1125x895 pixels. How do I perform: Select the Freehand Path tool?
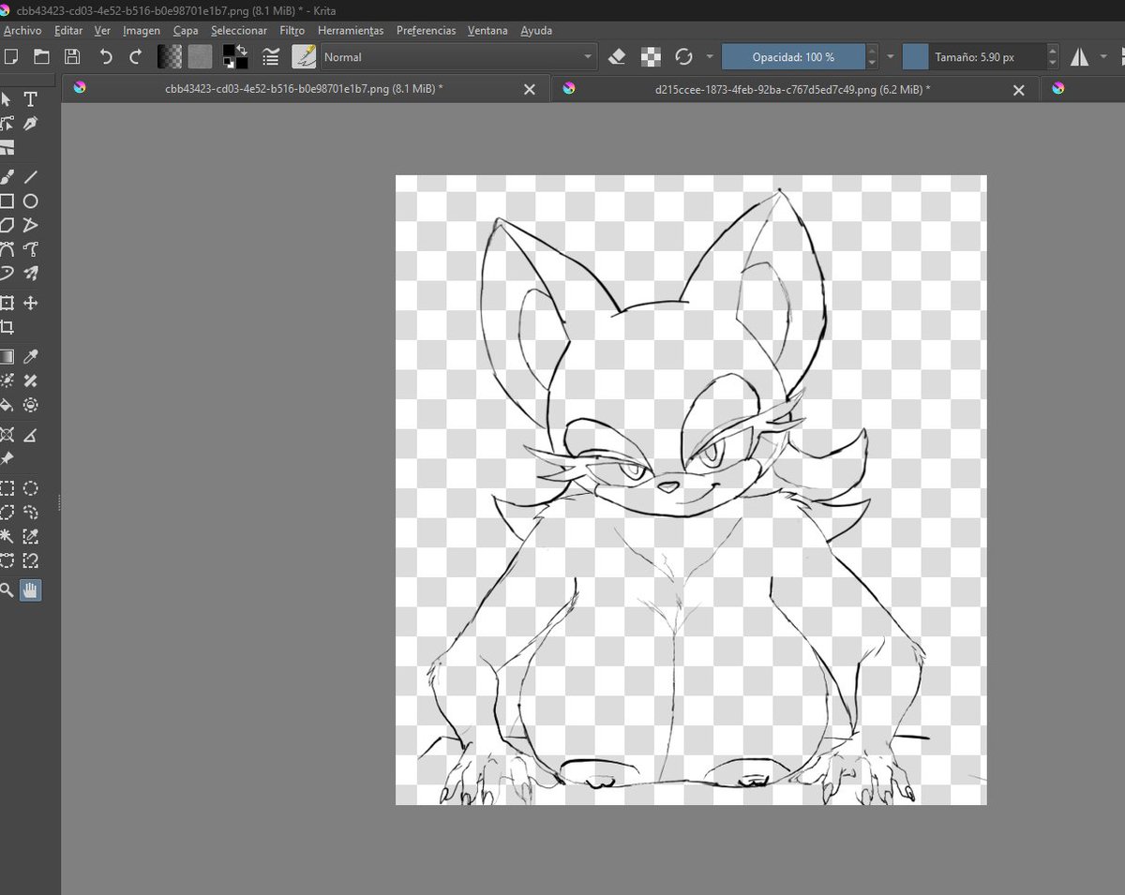31,249
